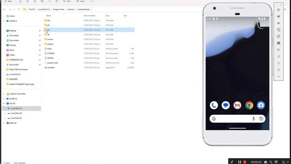
Task: Click the Delete trash icon in Explorer toolbar
Action: click(56, 1)
